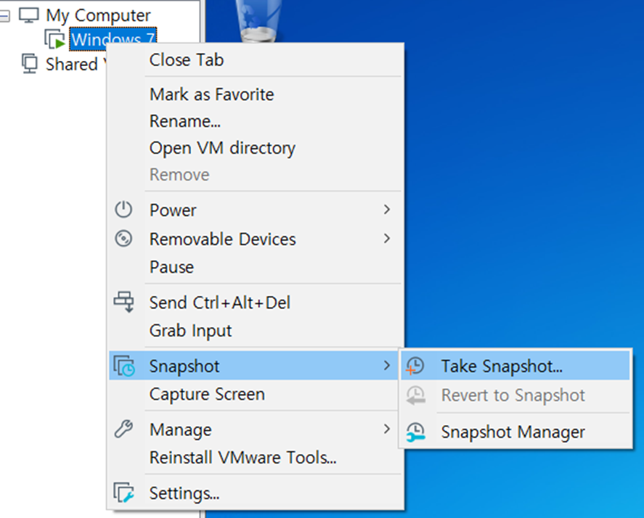Click the My Computer monitor icon

[x=29, y=15]
